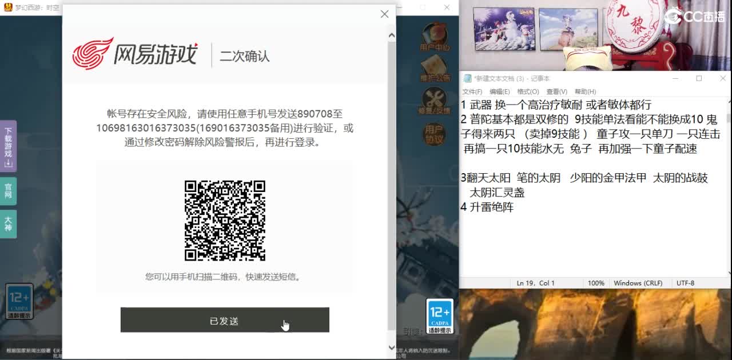Click 'UTF-8' encoding in Notepad status bar
732x360 pixels.
[x=685, y=283]
